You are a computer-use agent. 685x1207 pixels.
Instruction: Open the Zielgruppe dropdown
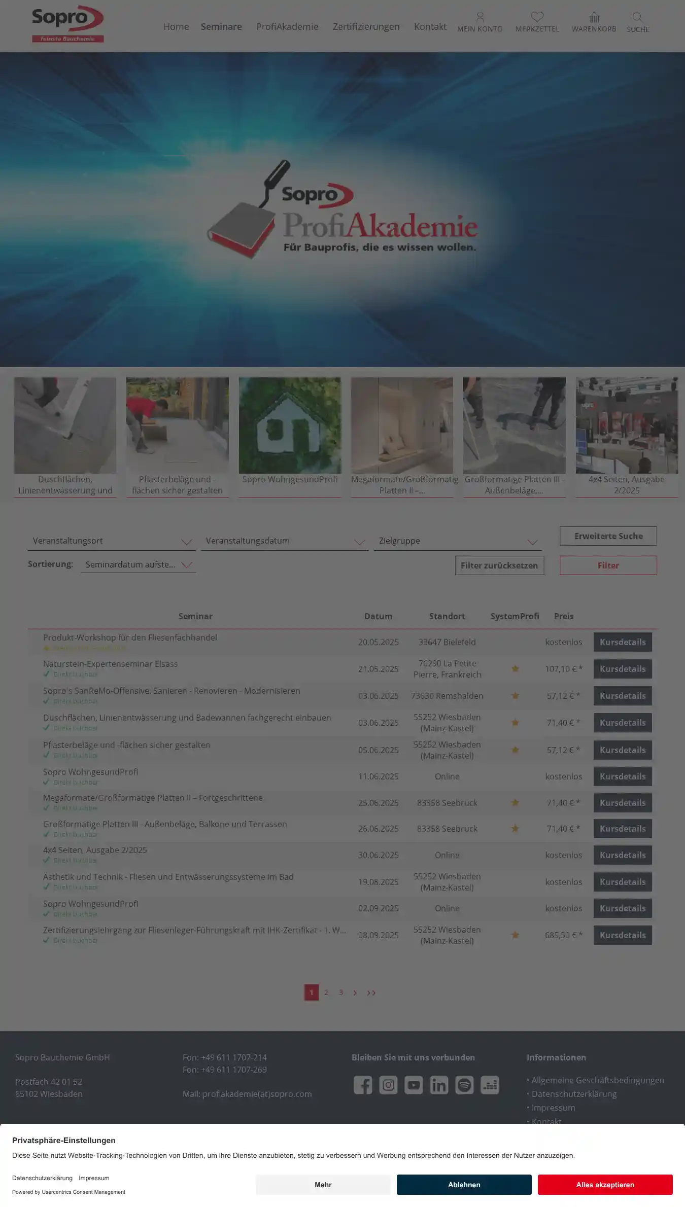[x=458, y=541]
